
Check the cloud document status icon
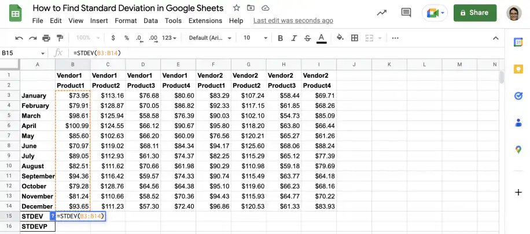(x=266, y=8)
